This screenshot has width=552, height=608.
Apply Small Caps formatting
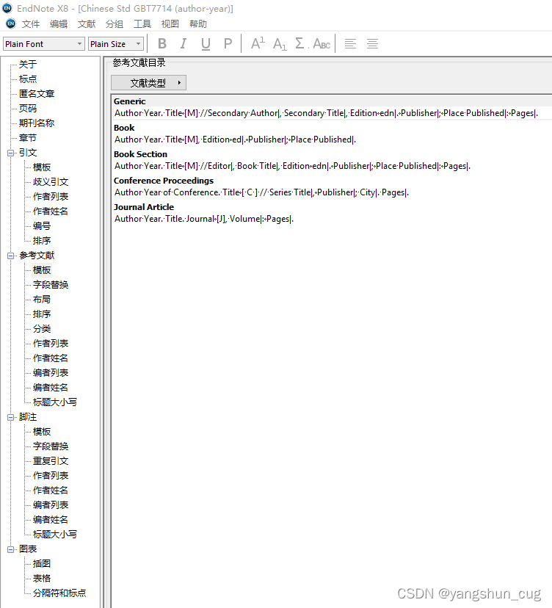[322, 43]
